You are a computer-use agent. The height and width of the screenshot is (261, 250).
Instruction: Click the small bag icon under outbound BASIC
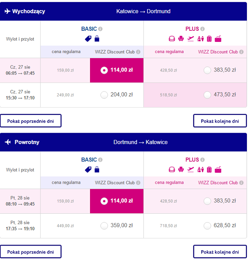(97, 38)
